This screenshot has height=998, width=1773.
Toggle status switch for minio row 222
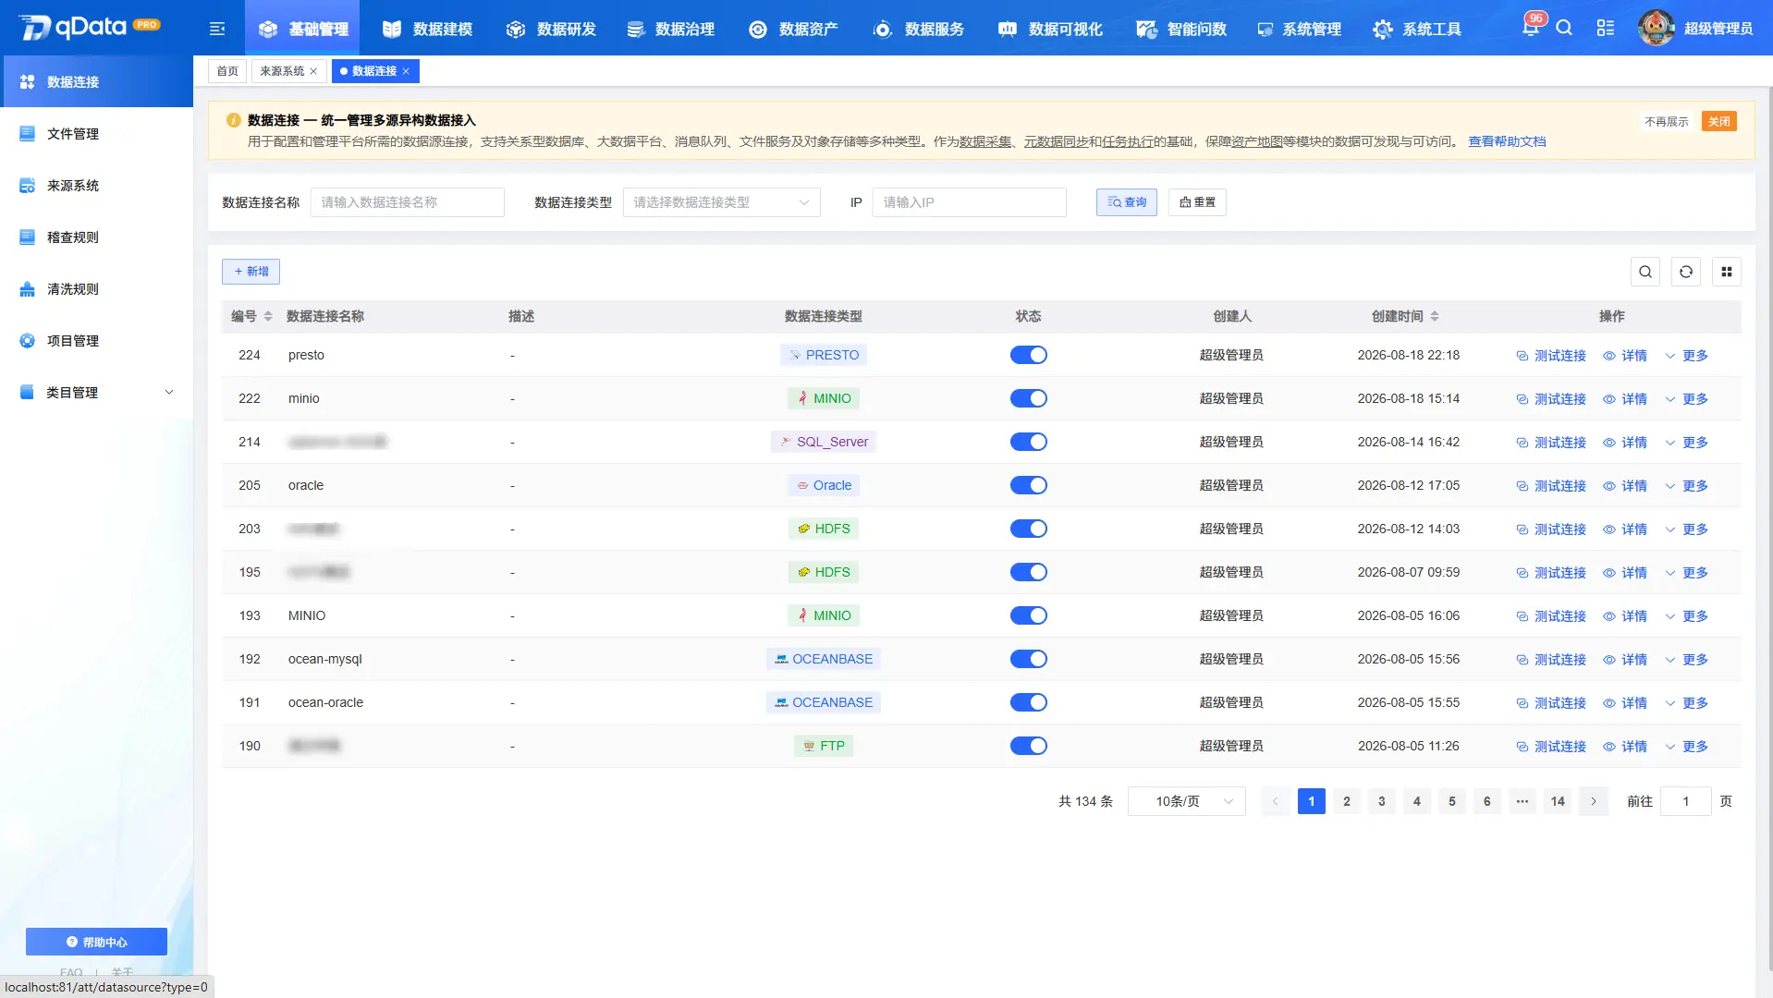click(1029, 398)
